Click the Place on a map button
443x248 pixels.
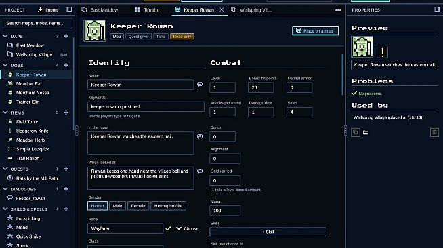pos(315,30)
